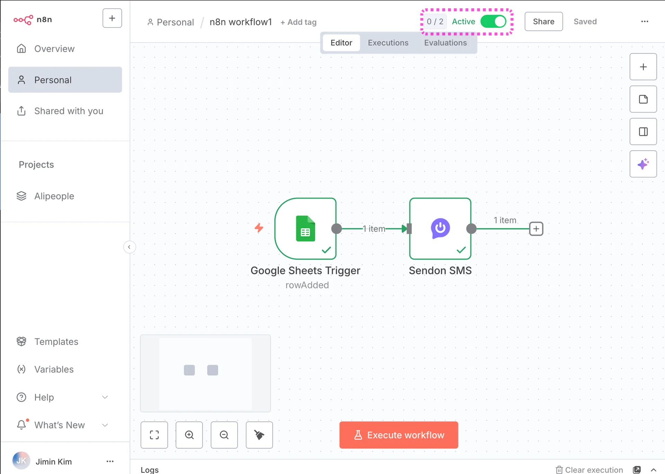Expand the What's New section
This screenshot has width=665, height=474.
[x=105, y=425]
